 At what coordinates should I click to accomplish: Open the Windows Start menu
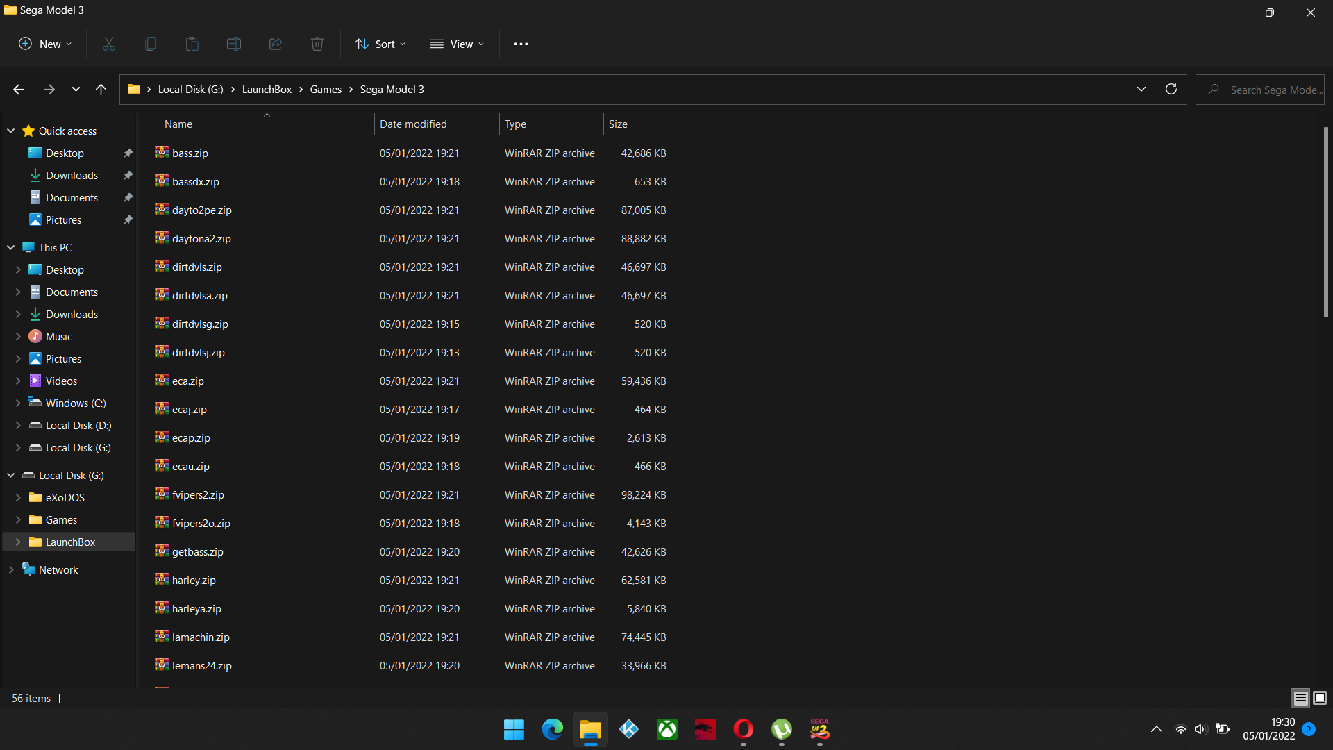point(514,729)
